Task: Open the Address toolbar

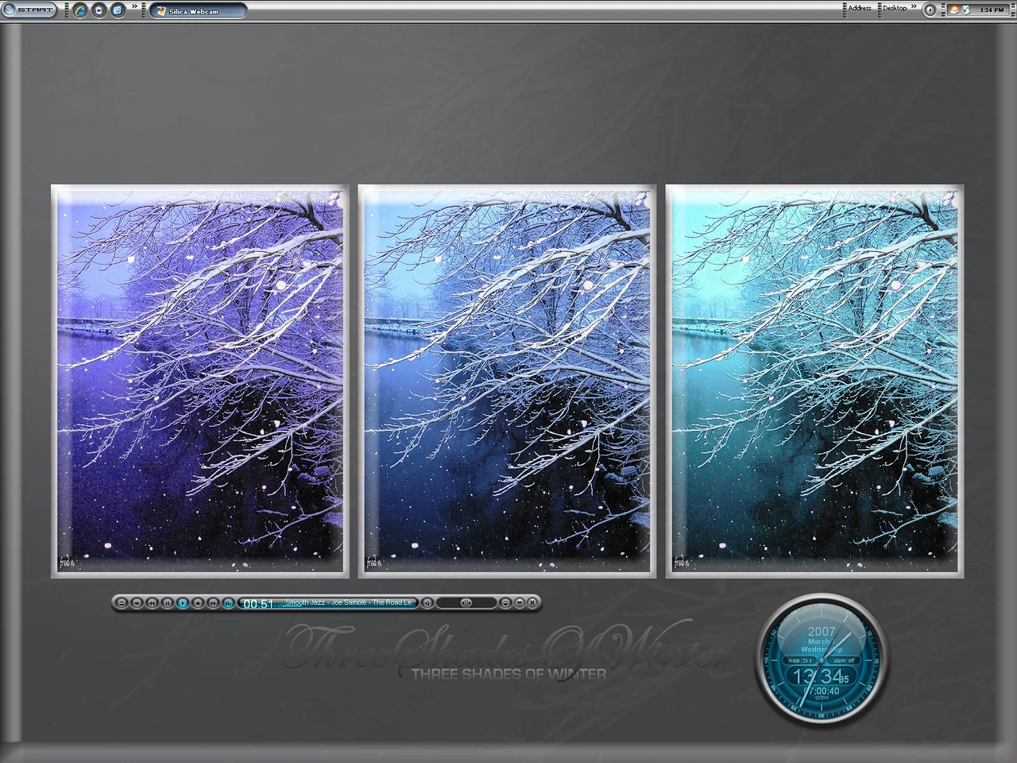Action: 858,8
